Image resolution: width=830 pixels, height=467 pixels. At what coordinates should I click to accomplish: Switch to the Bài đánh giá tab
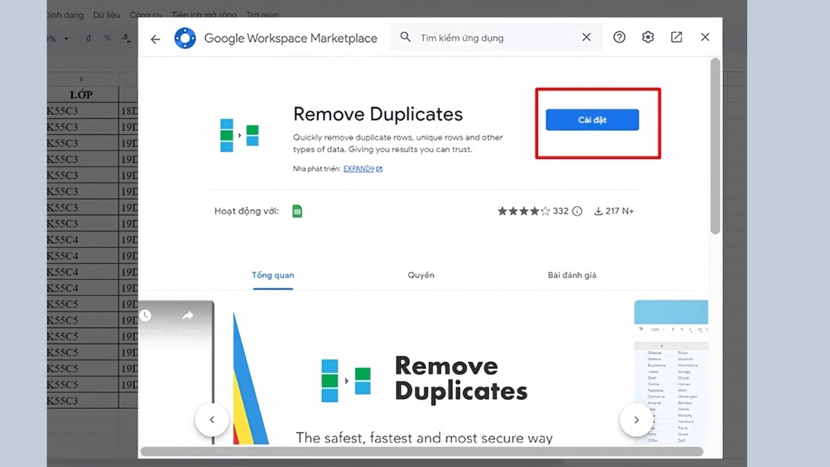pos(572,275)
